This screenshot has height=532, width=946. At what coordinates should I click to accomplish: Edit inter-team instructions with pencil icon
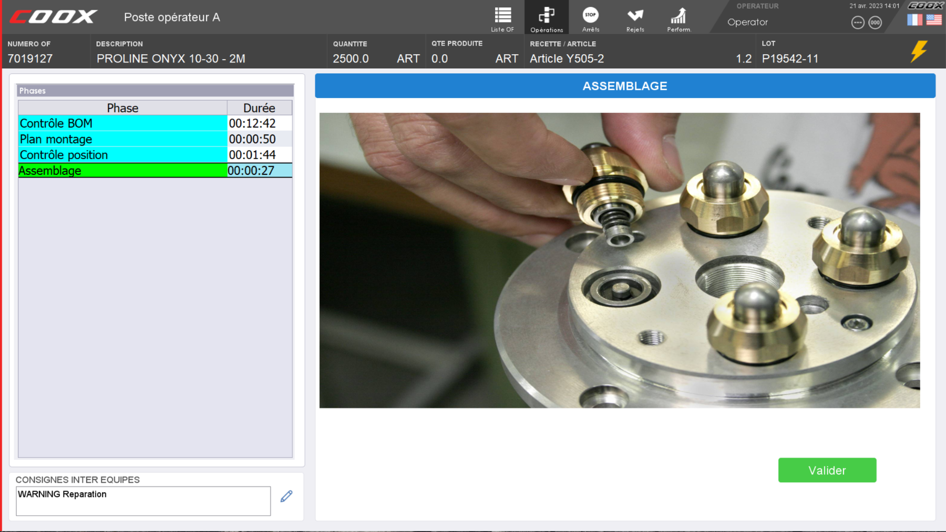click(286, 496)
